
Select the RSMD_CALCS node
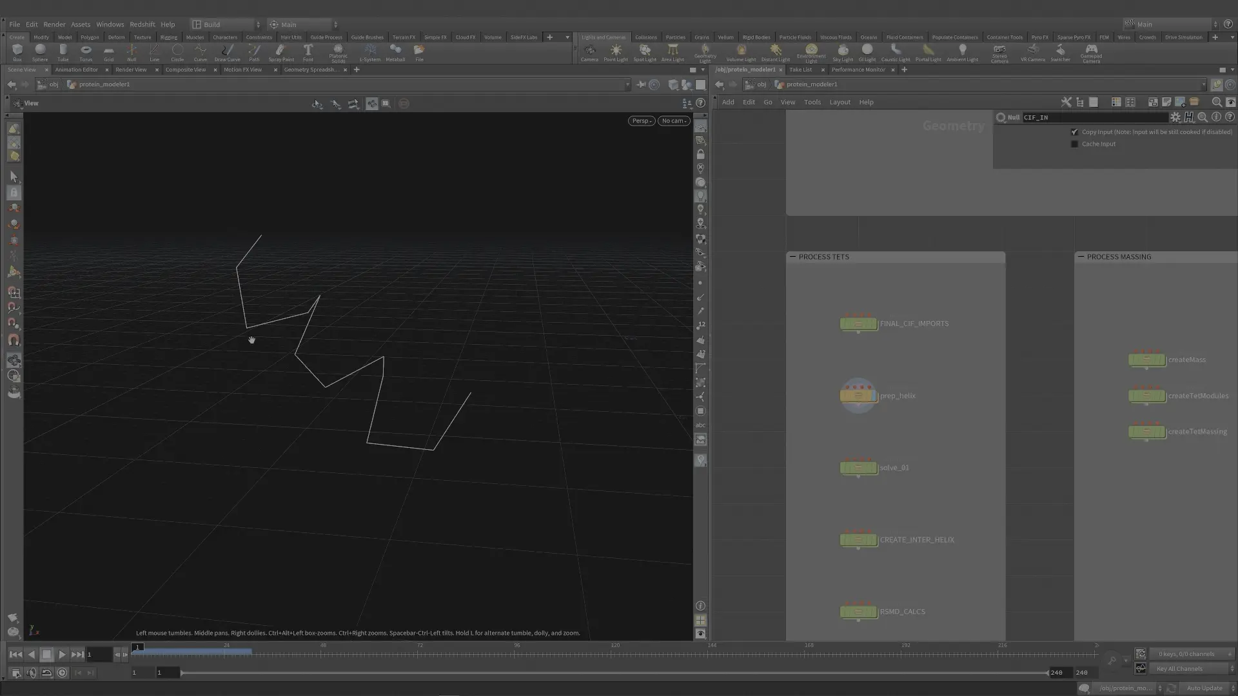(858, 612)
